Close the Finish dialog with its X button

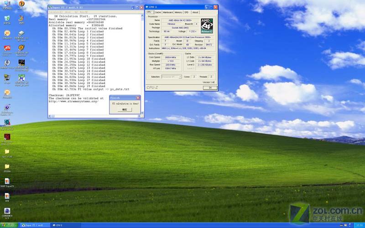pos(138,98)
